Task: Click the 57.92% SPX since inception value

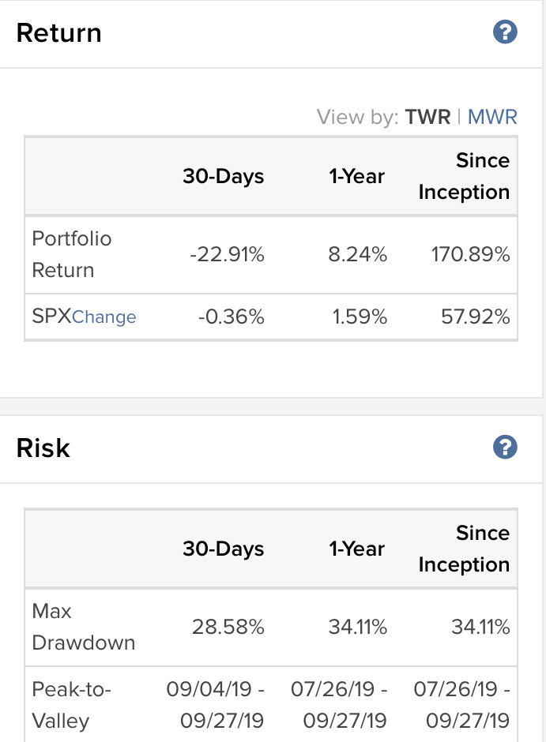Action: coord(476,317)
